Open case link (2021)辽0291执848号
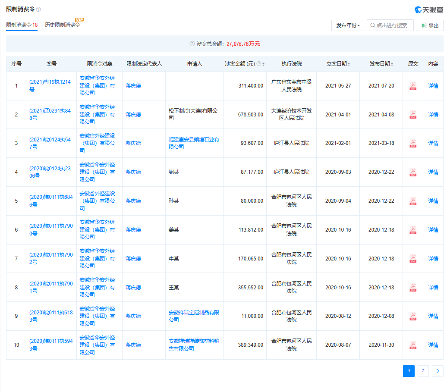Image resolution: width=447 pixels, height=392 pixels. tap(50, 115)
